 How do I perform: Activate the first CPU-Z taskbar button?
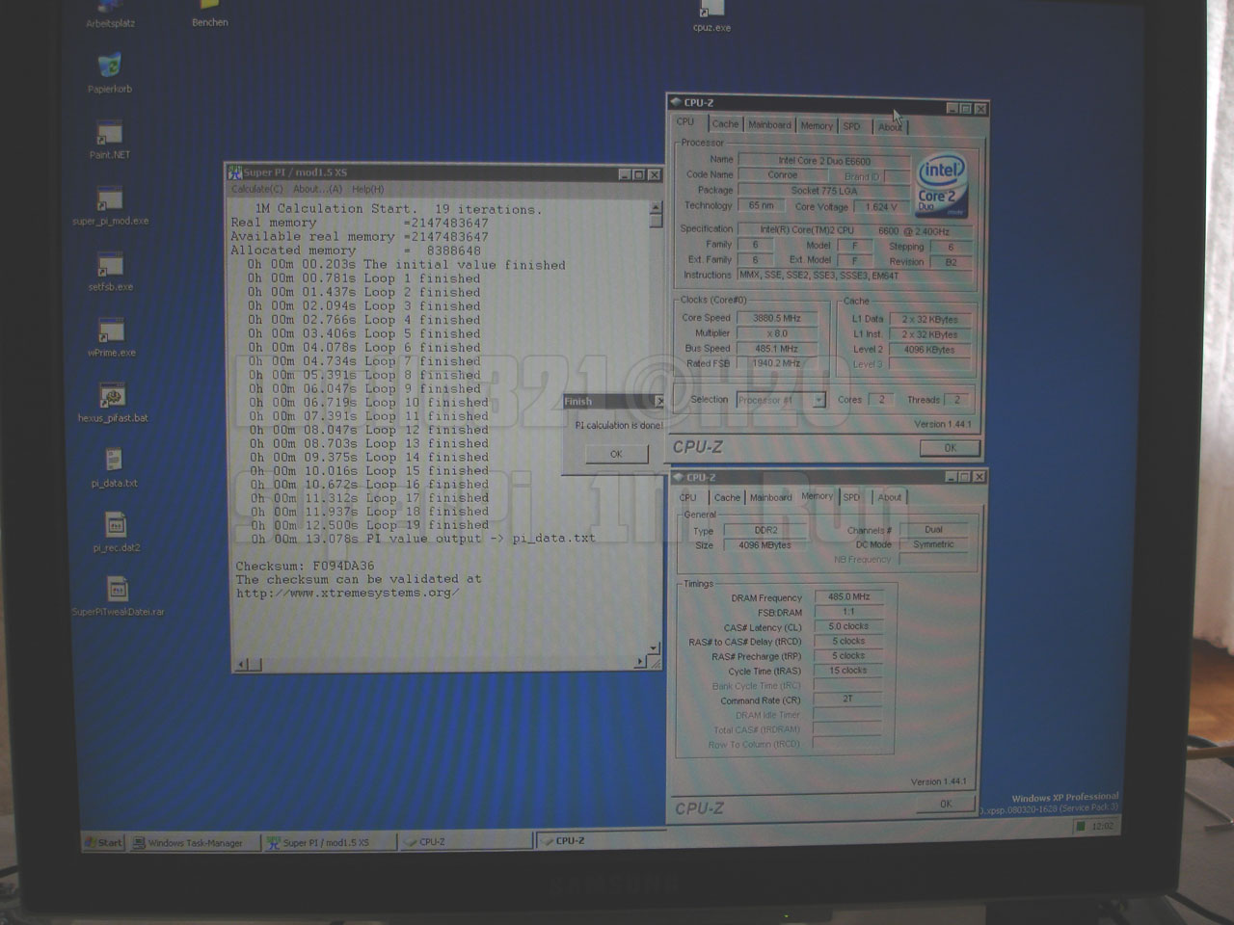[467, 841]
